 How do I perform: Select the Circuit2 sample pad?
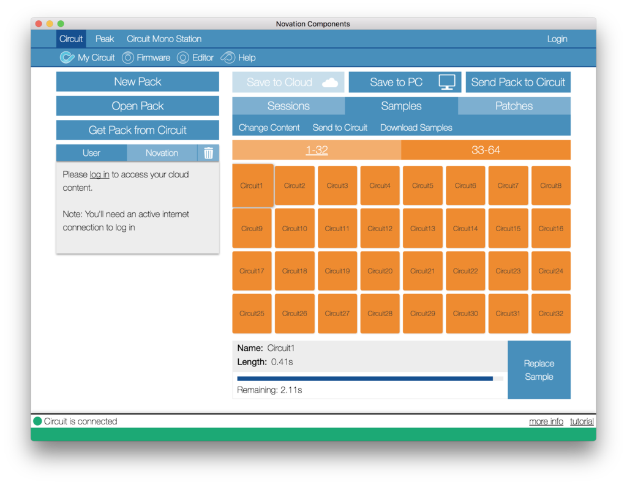295,186
